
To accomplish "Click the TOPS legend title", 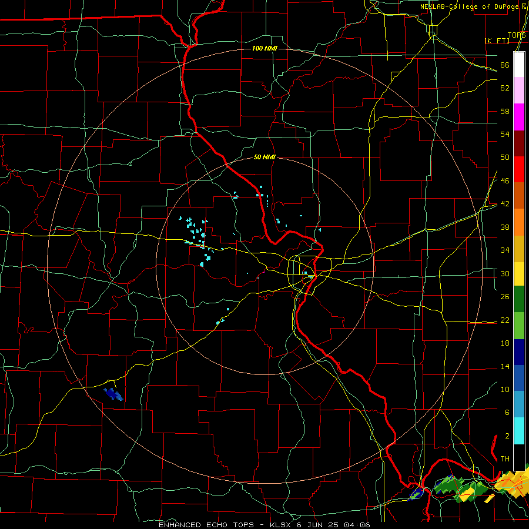I will pyautogui.click(x=517, y=35).
